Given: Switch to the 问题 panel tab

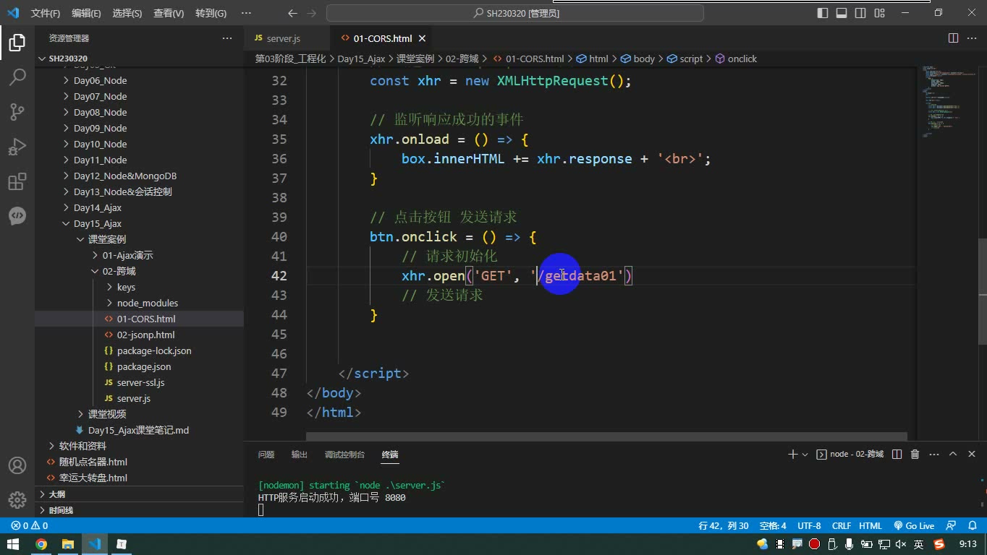Looking at the screenshot, I should 266,455.
